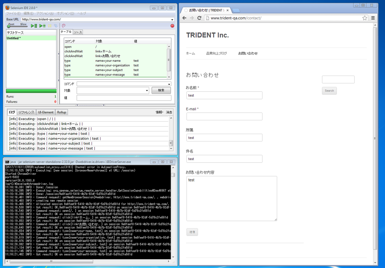Screen dimensions: 385x268
Task: Click inside the 値 input field
Action: pyautogui.click(x=124, y=97)
